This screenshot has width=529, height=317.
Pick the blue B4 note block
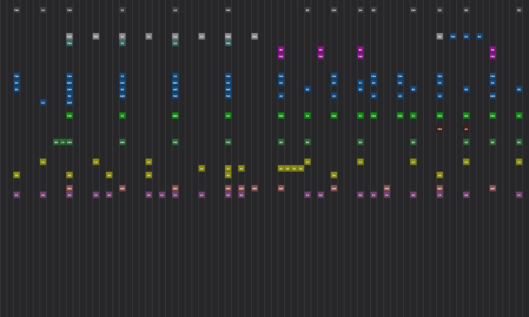479,36
